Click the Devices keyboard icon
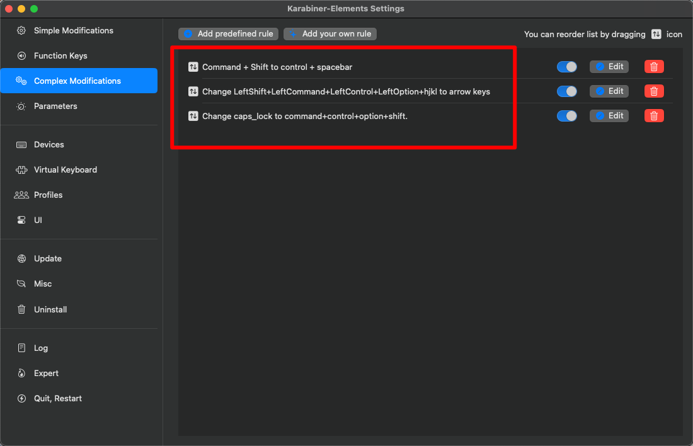Screen dimensions: 693x446 pos(21,145)
